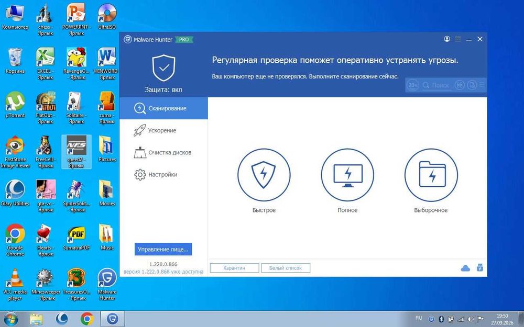Open the user account icon in Malware Hunter

pos(447,39)
